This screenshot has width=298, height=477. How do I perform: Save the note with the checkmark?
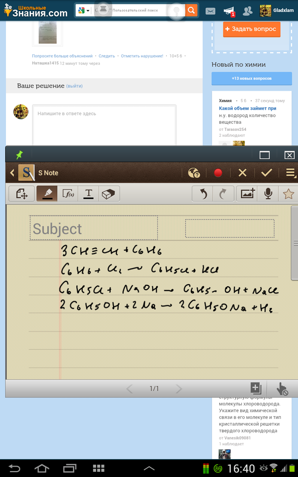[266, 173]
